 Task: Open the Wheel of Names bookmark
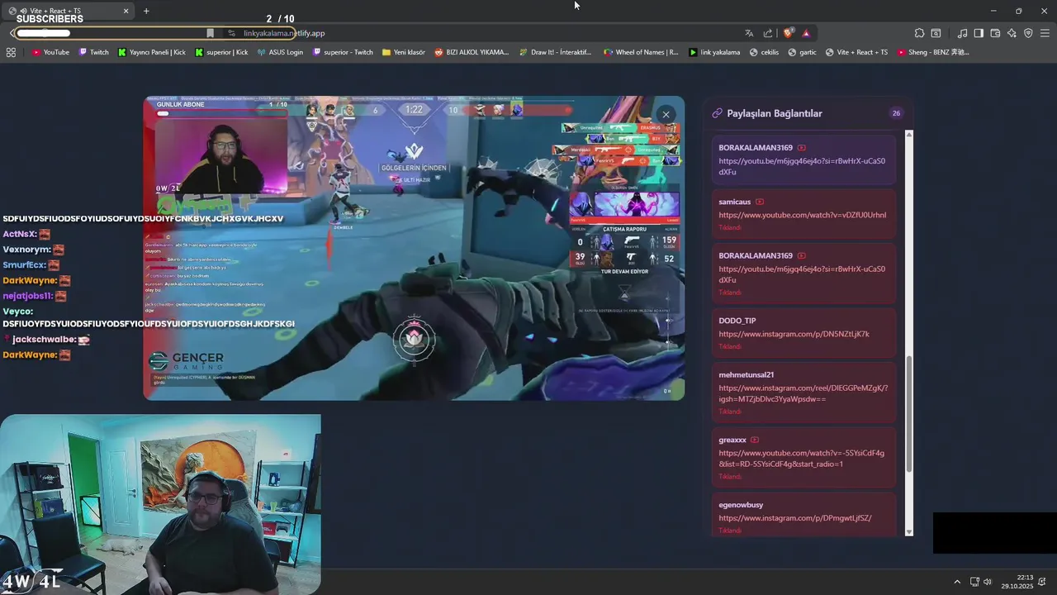[x=641, y=52]
